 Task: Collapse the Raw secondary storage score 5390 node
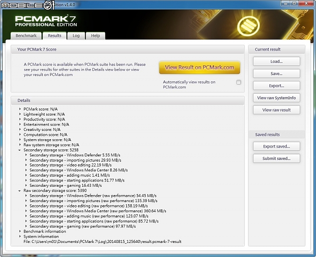point(20,191)
